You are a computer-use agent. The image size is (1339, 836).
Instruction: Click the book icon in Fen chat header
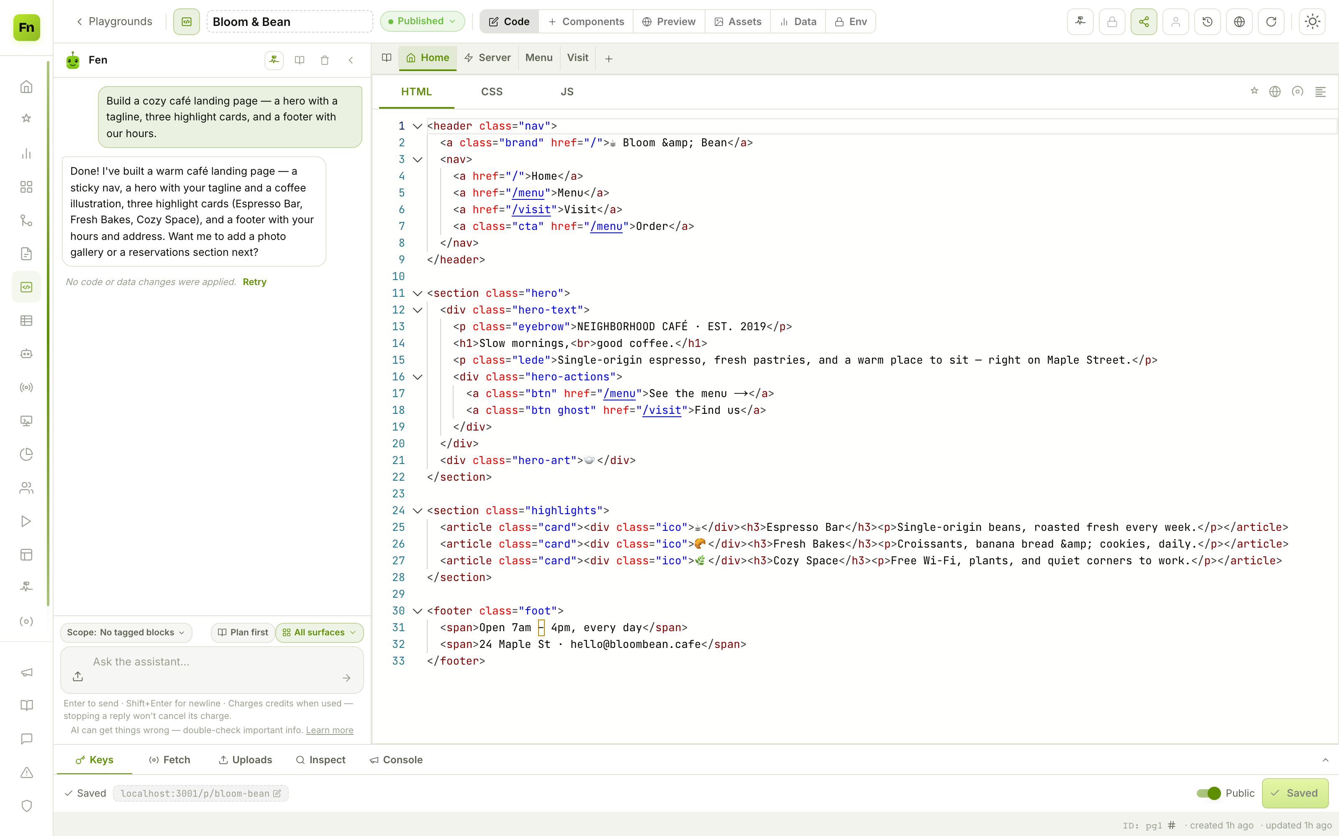pyautogui.click(x=299, y=60)
